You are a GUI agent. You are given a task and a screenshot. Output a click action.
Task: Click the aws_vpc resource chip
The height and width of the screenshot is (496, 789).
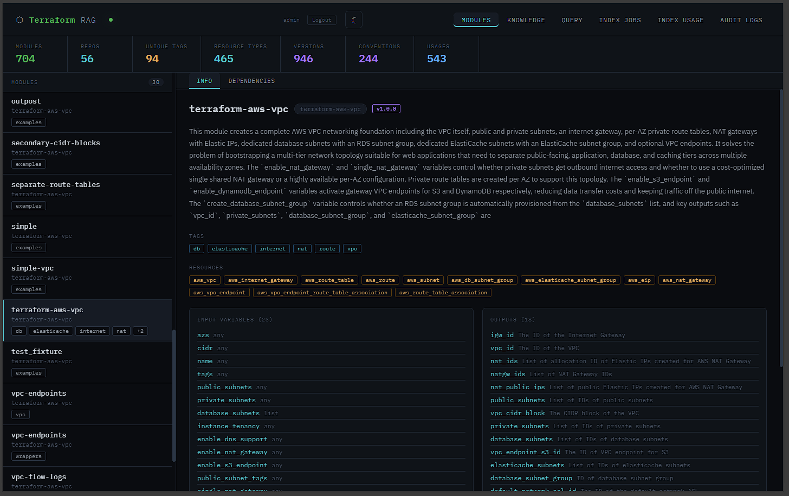click(x=205, y=280)
